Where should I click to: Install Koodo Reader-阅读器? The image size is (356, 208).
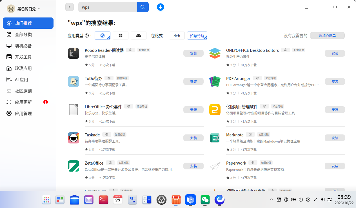click(193, 53)
